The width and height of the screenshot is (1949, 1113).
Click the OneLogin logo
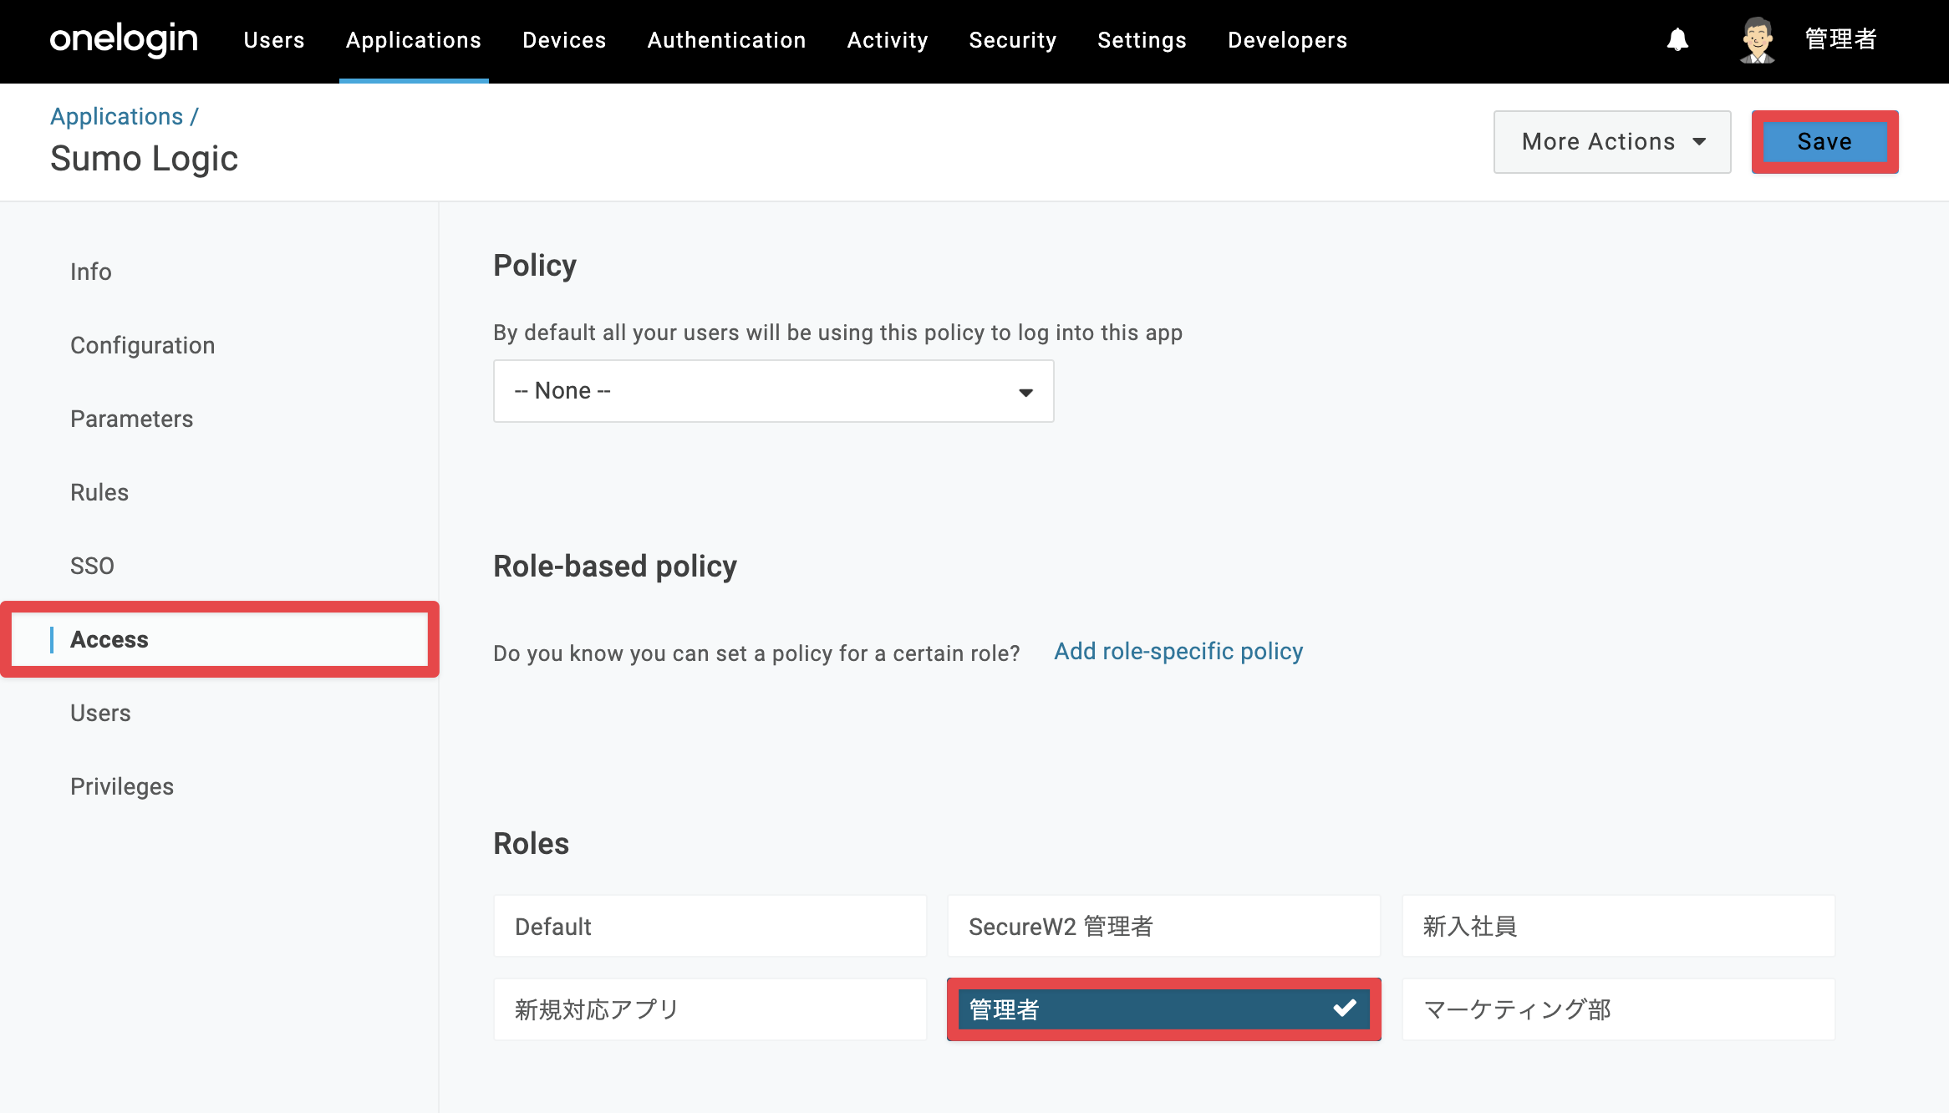(x=124, y=39)
